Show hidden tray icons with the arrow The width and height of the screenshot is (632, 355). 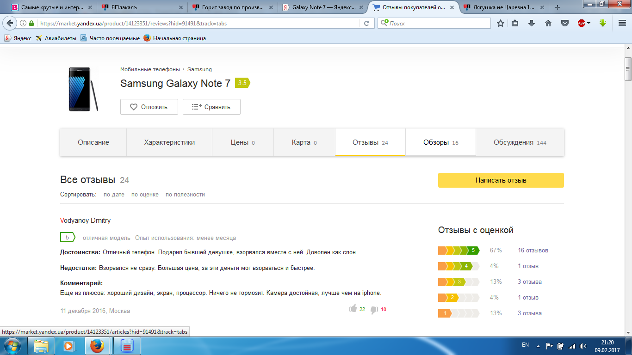538,346
